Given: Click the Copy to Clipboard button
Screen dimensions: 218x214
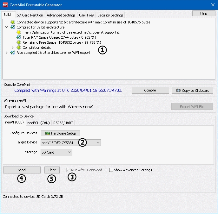Looking at the screenshot, I should tap(192, 90).
